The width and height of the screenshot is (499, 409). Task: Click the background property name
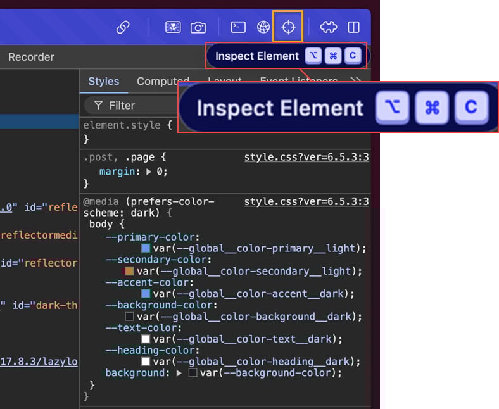pyautogui.click(x=135, y=373)
